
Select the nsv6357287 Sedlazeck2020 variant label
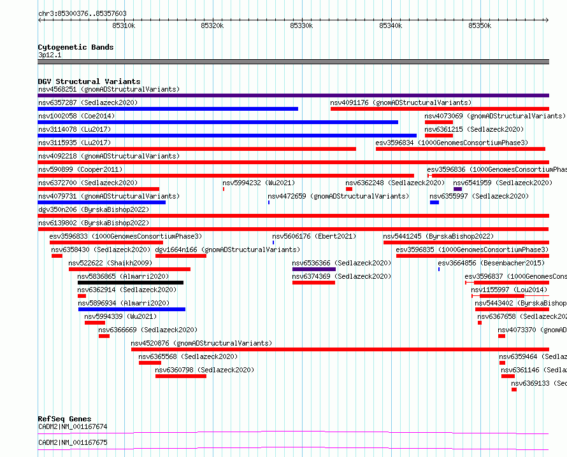pos(88,102)
